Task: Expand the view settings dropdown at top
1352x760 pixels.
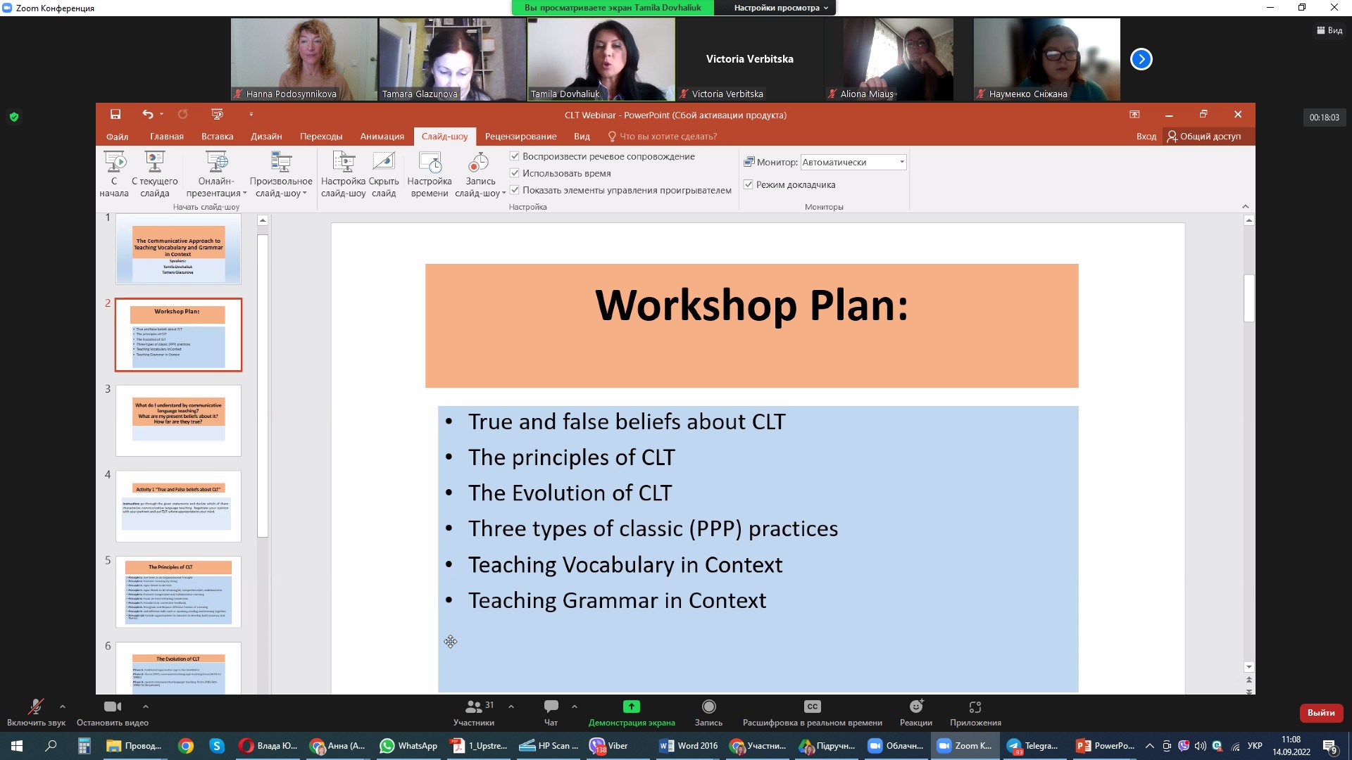Action: [781, 8]
